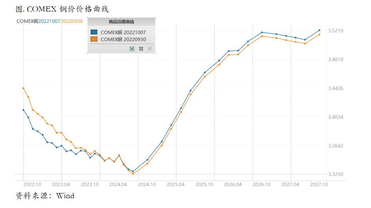This screenshot has height=208, width=371.
Task: Click the blue COMEX铜 20221007 color swatch
Action: click(x=94, y=32)
